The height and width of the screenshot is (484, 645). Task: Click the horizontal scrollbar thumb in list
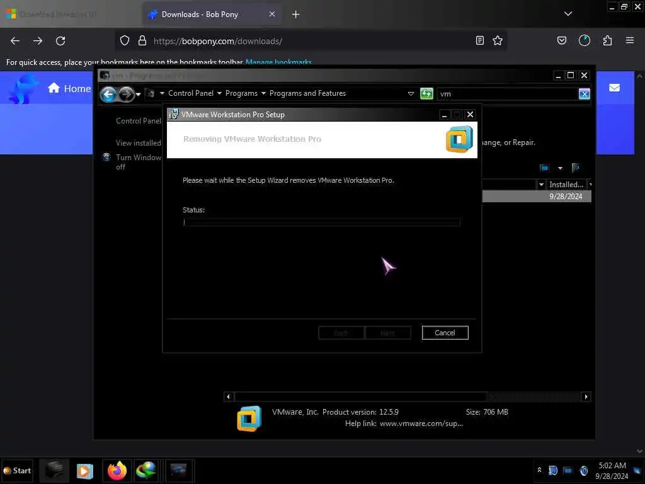[x=361, y=397]
